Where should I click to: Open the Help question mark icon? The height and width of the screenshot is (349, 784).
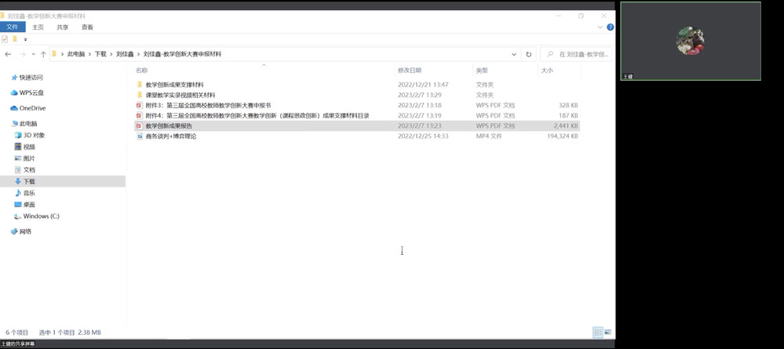coord(610,27)
